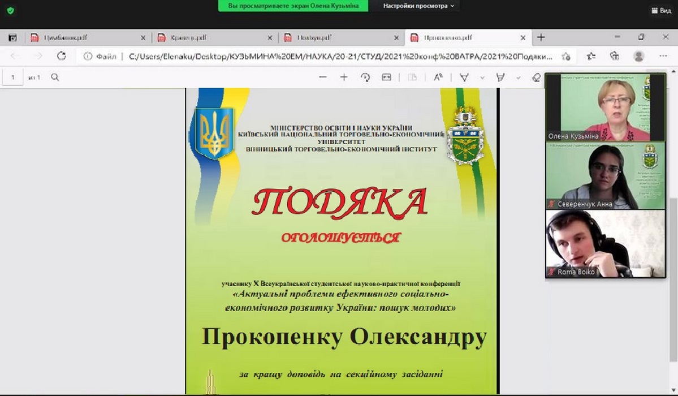The height and width of the screenshot is (396, 678).
Task: Choose the Erase tool in PDF toolbar
Action: click(x=536, y=78)
